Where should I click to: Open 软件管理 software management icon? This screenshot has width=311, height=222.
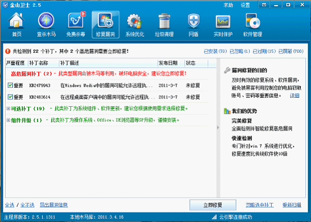[253, 25]
